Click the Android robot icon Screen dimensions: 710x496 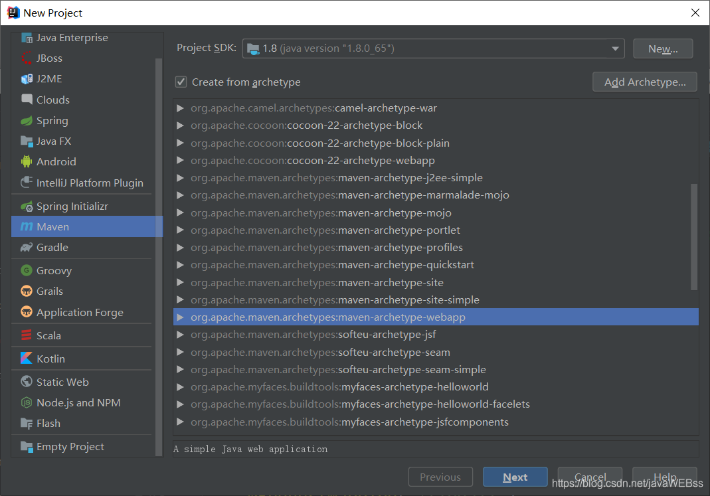27,161
